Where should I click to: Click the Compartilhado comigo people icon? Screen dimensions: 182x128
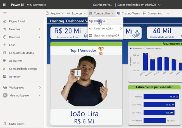click(x=5, y=68)
